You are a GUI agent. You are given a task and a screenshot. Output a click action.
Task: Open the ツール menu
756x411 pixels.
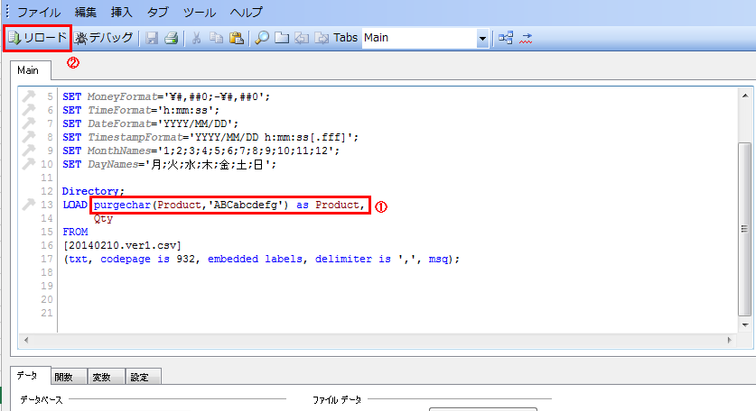(199, 12)
